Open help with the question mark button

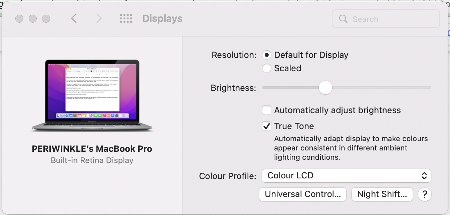(425, 194)
